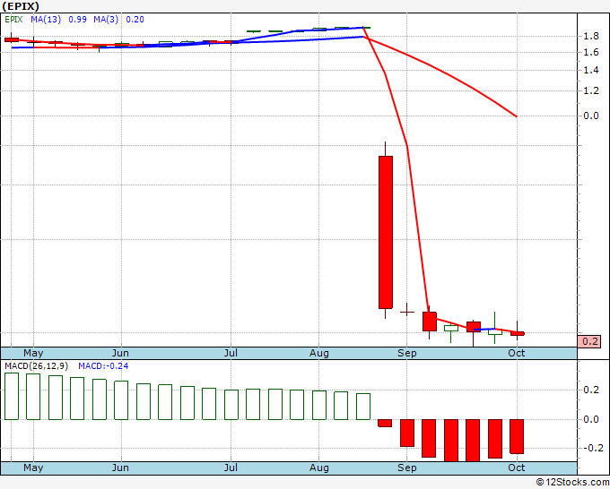The image size is (610, 489).
Task: Click the (EPIX) chart title
Action: pos(21,6)
